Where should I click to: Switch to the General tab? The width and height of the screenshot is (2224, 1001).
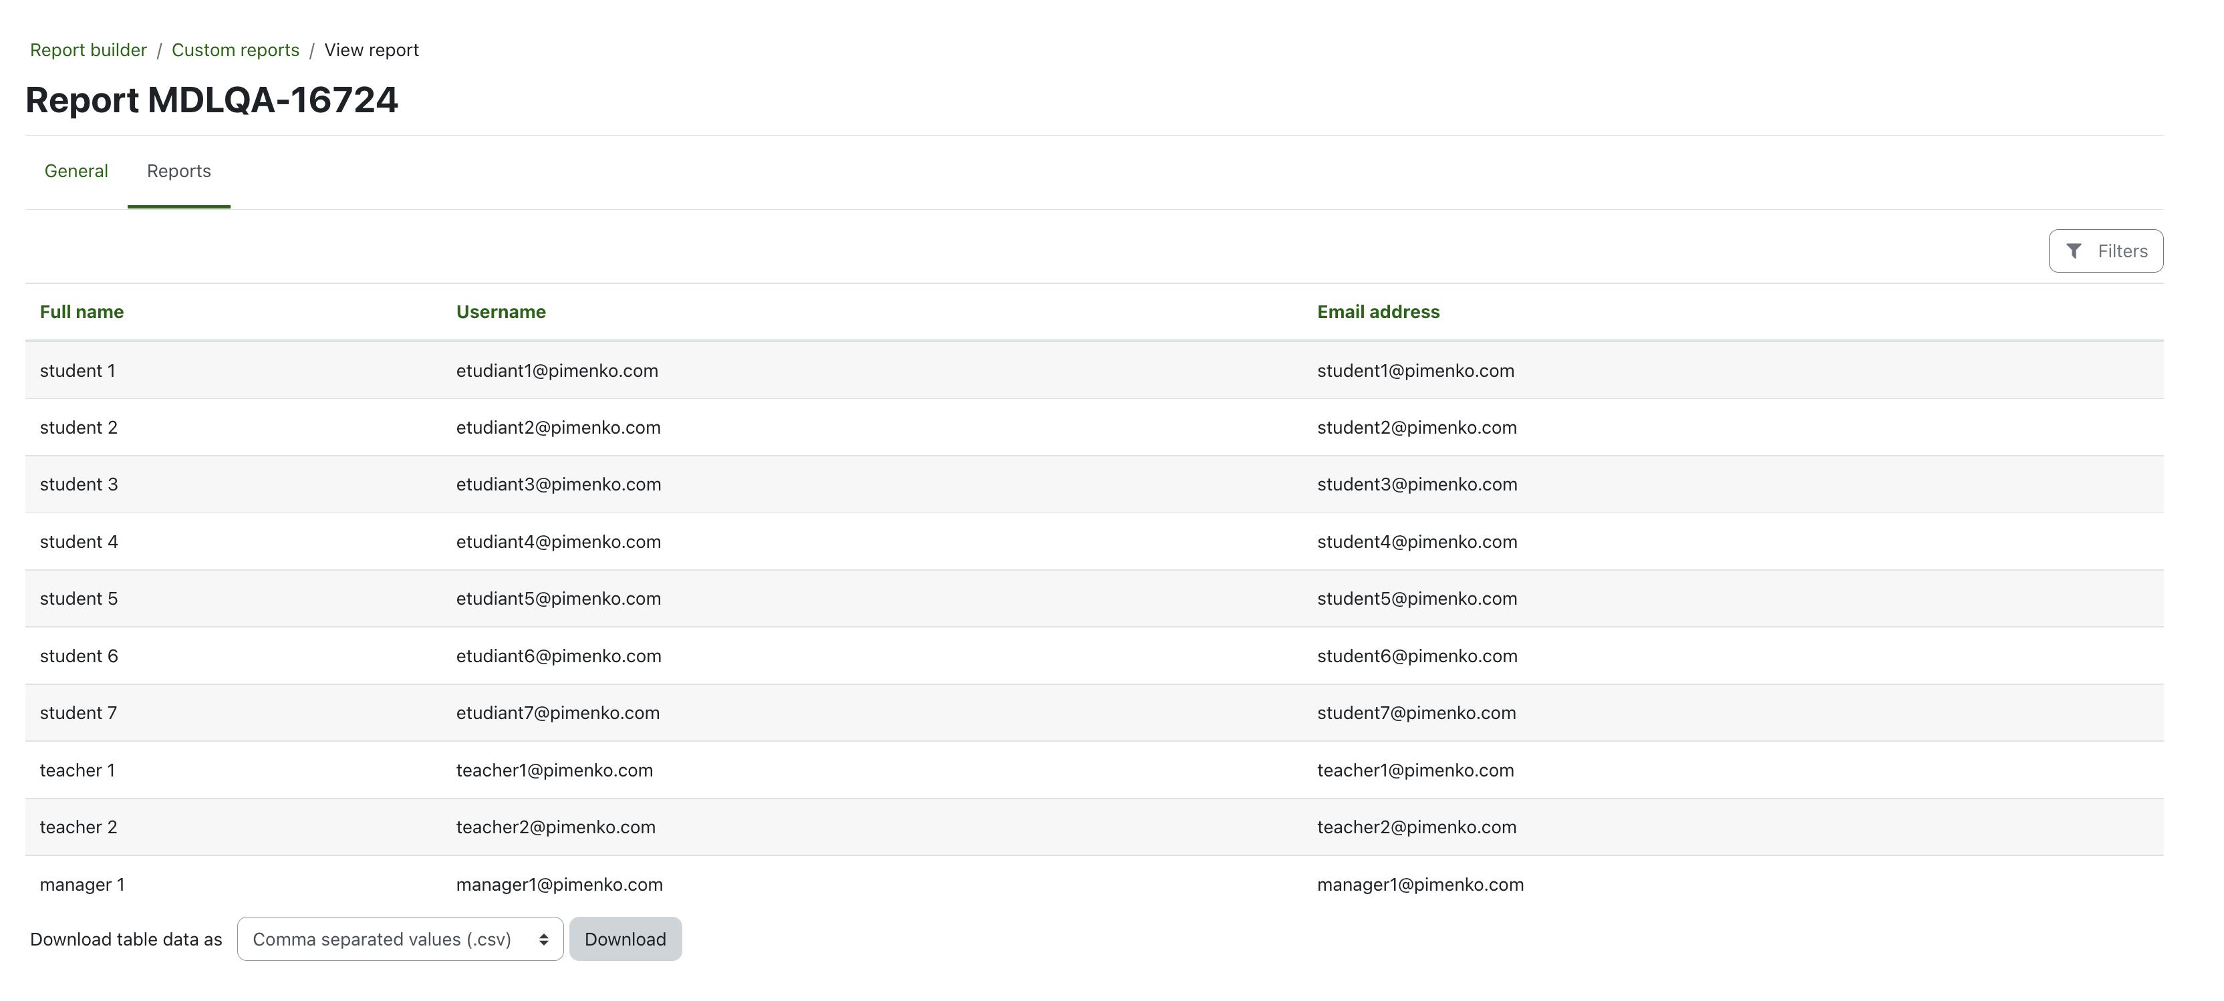(76, 171)
